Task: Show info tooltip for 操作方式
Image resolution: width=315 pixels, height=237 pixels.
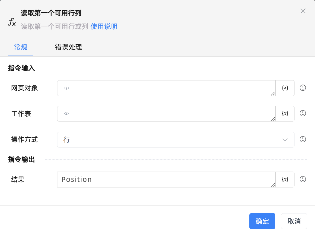Action: (303, 139)
